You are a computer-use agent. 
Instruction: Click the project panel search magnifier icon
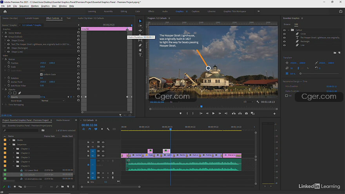coord(5,131)
